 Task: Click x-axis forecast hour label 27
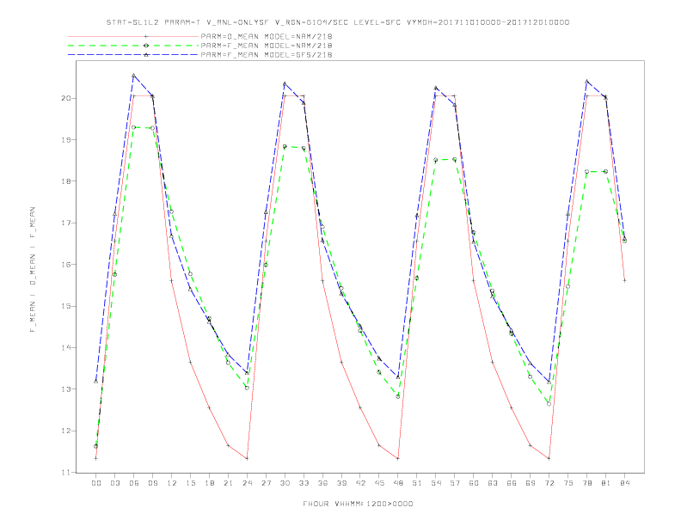point(266,483)
